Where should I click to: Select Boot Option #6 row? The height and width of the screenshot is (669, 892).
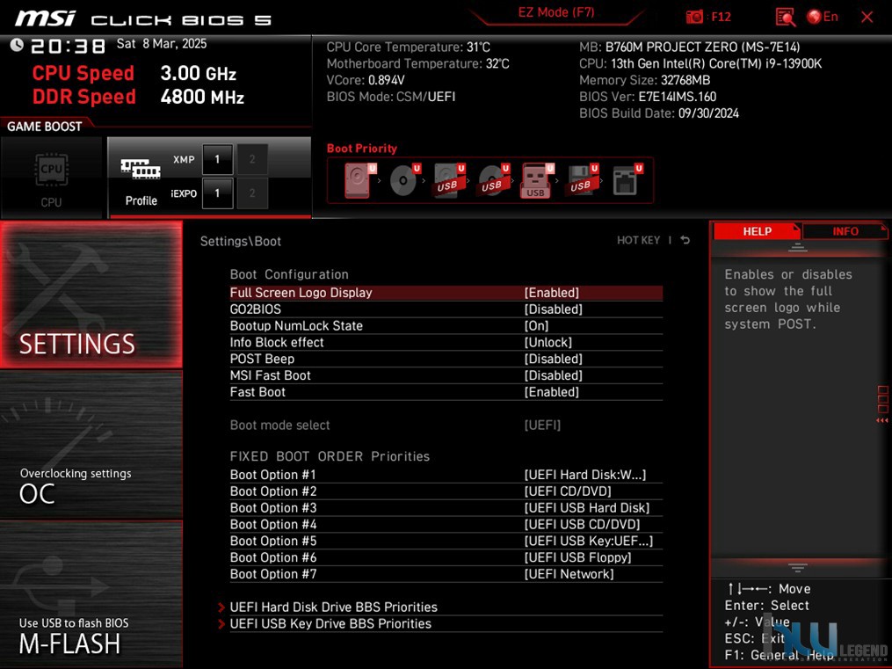tap(446, 557)
